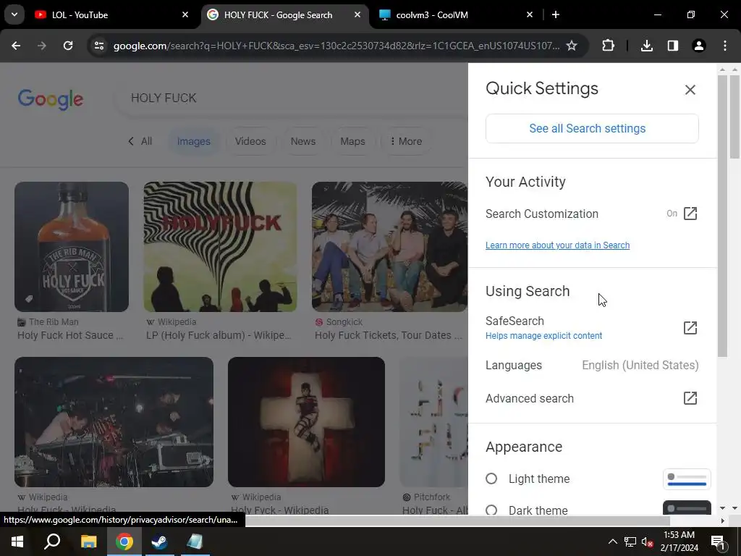Open Learn more about your data link
Screen dimensions: 741x556
[x=557, y=245]
